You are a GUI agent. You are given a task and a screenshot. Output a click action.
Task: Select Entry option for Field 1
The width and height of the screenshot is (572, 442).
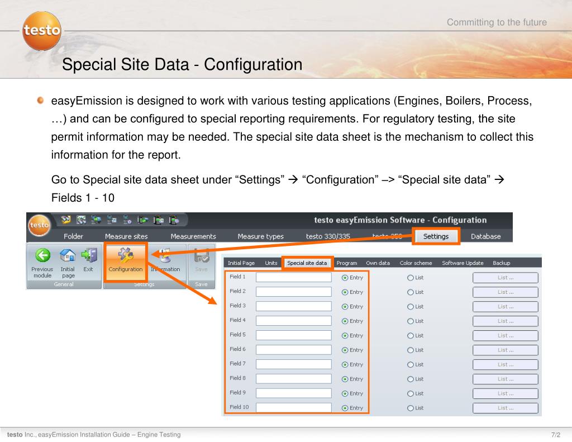345,278
